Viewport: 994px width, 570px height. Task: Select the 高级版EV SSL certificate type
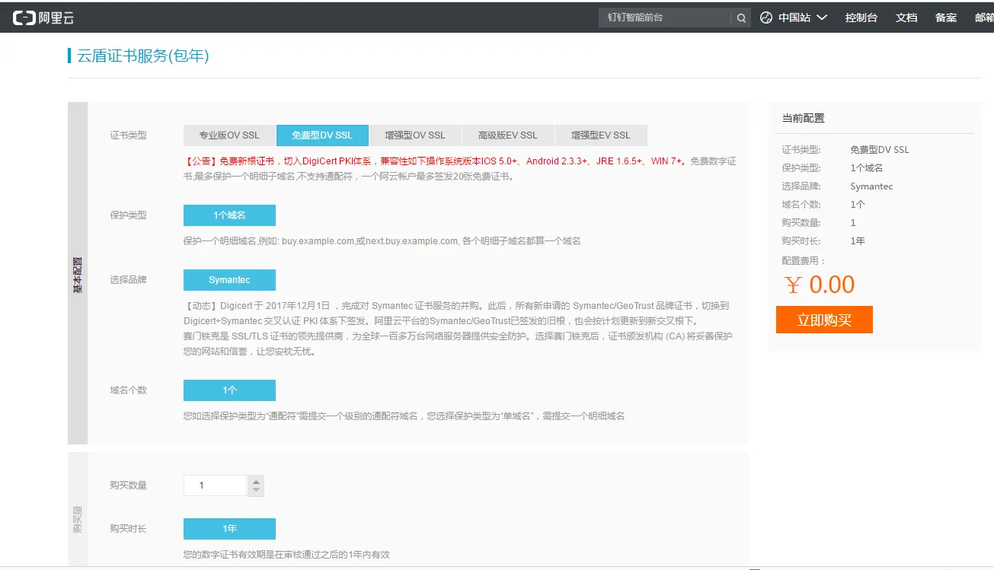pyautogui.click(x=508, y=135)
